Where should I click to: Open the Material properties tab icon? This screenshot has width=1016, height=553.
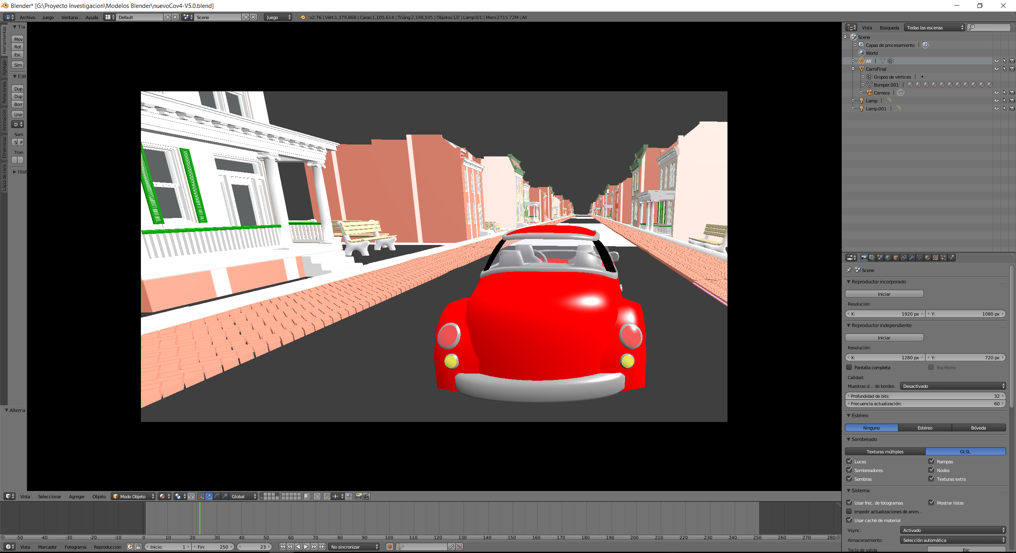927,258
